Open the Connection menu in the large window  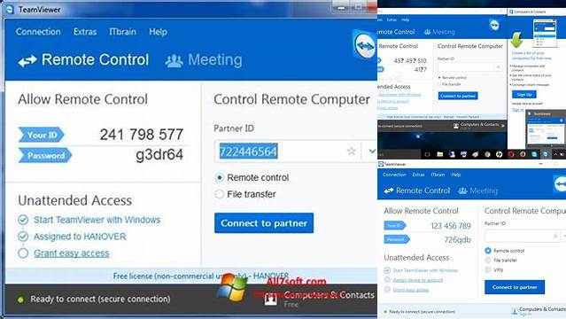[38, 32]
